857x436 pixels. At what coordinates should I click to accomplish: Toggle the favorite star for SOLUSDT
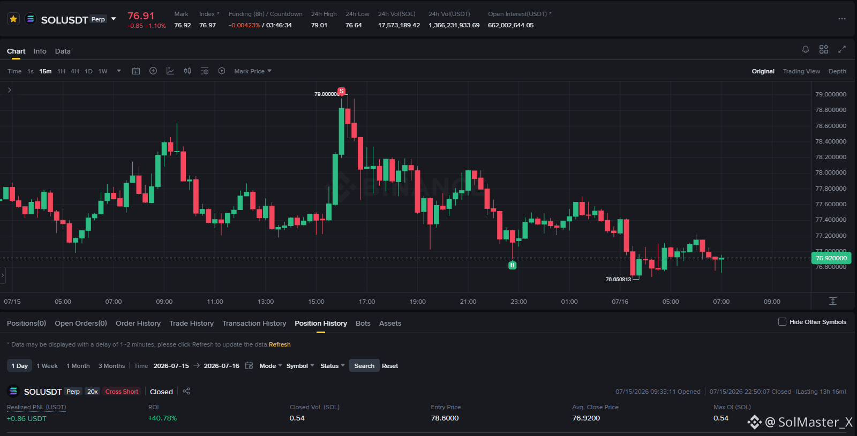tap(13, 19)
